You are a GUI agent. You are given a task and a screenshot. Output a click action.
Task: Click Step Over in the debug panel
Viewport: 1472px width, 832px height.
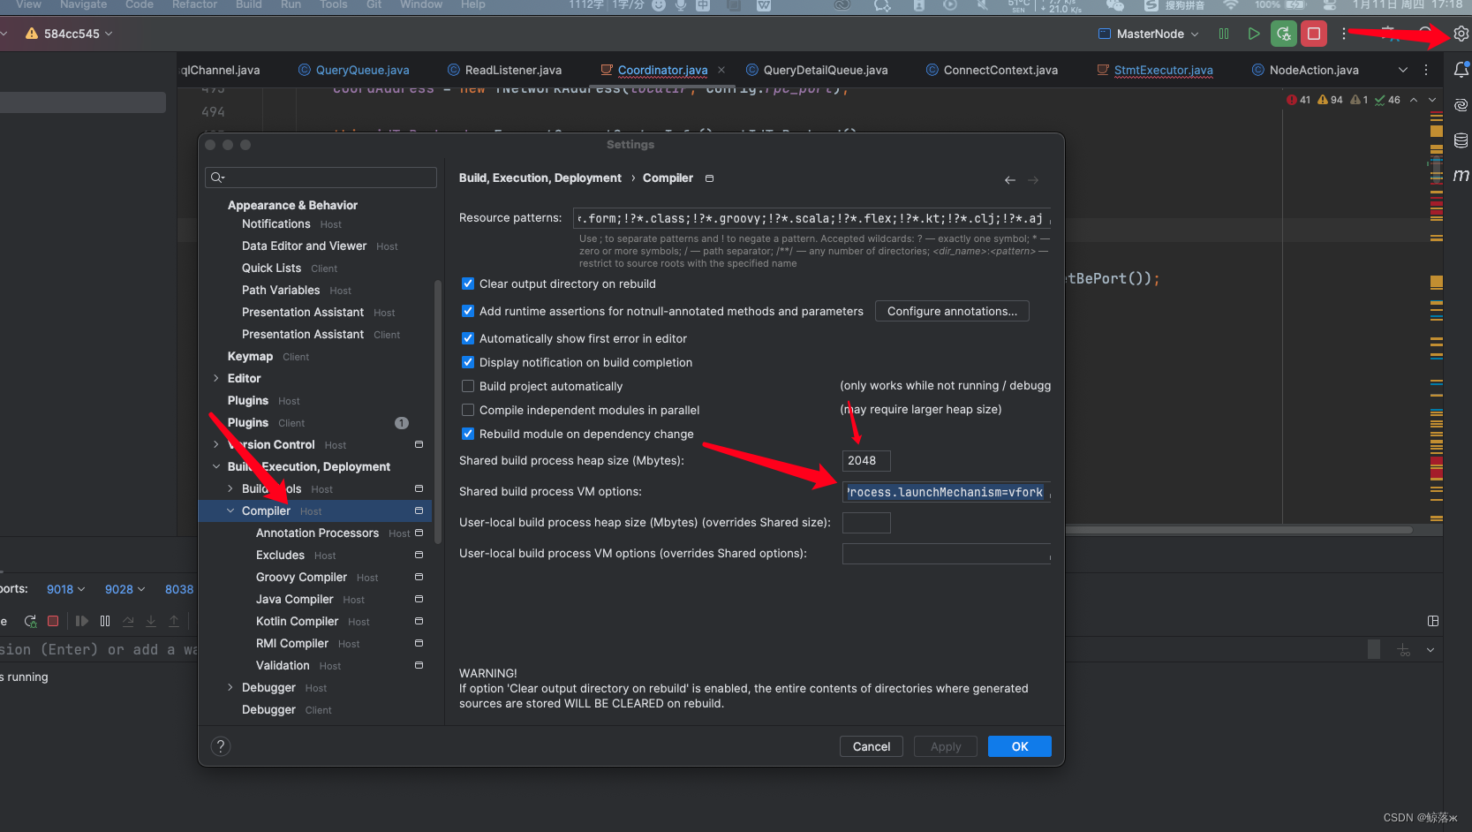[x=128, y=621]
